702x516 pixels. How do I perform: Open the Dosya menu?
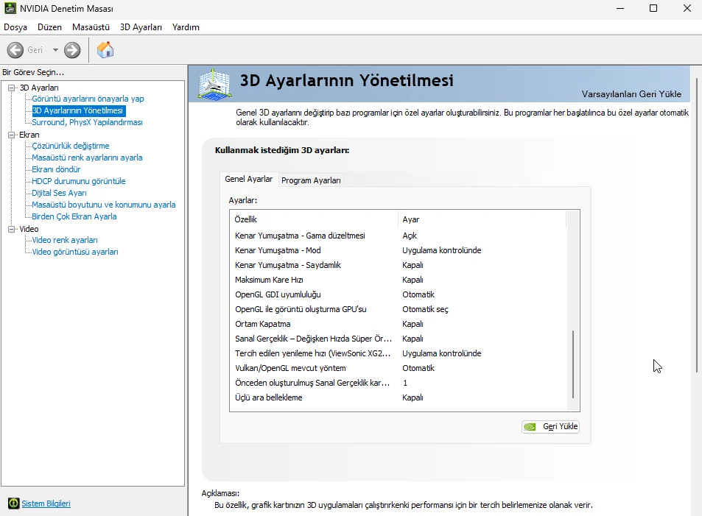click(x=15, y=27)
